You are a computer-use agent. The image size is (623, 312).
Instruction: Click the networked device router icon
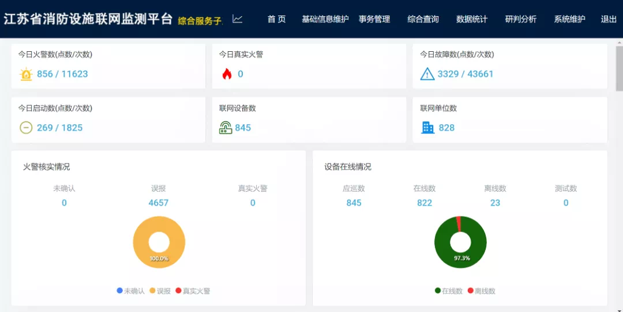[x=226, y=128]
